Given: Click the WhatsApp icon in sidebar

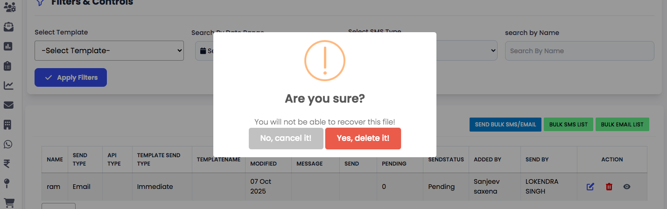Looking at the screenshot, I should tap(8, 144).
